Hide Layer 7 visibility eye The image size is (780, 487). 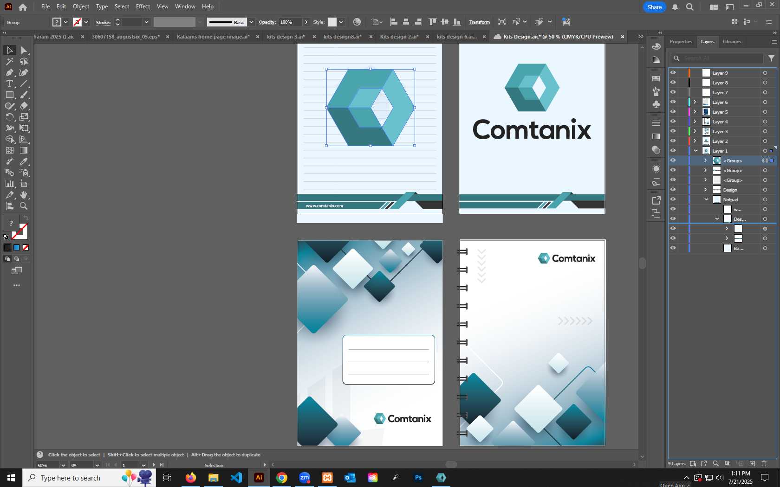pos(673,92)
